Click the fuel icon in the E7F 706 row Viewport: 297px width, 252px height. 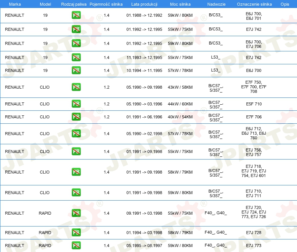(x=76, y=117)
